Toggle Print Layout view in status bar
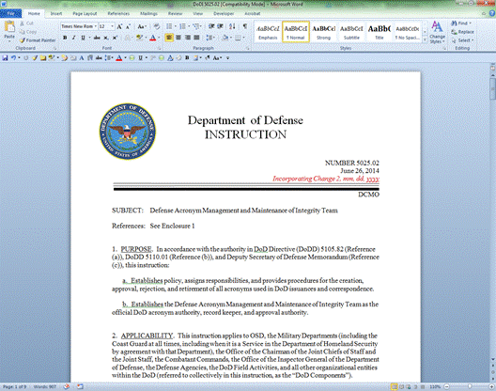496x391 pixels. click(x=395, y=386)
